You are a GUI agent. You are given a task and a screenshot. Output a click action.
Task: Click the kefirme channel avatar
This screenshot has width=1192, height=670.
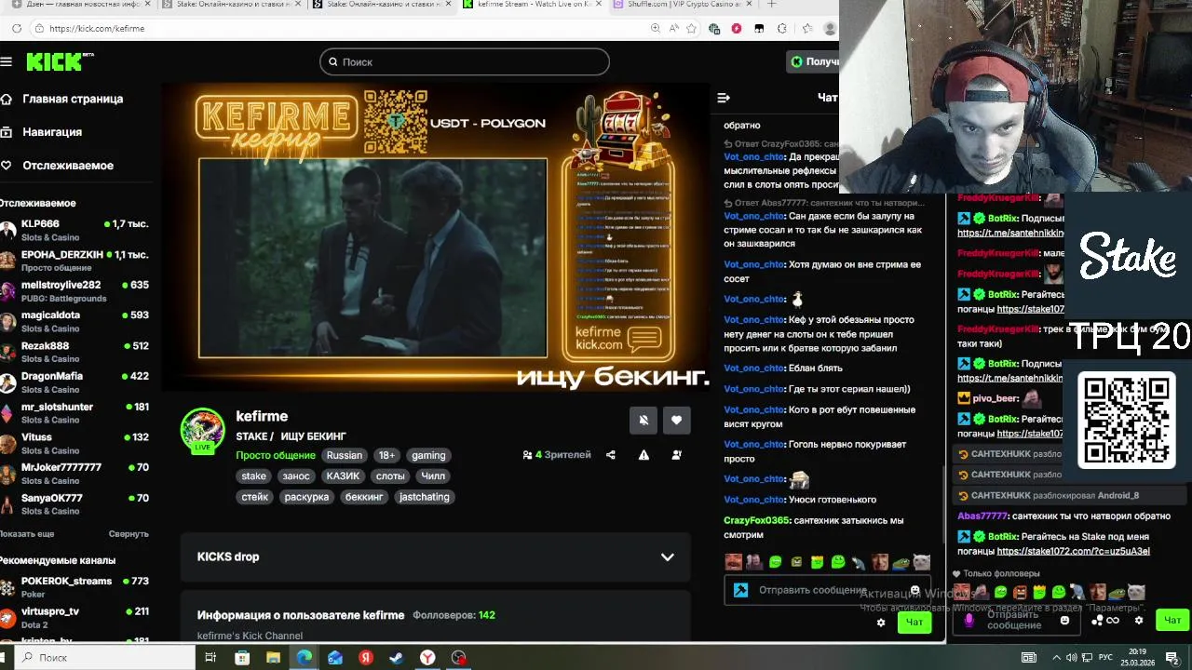coord(202,430)
